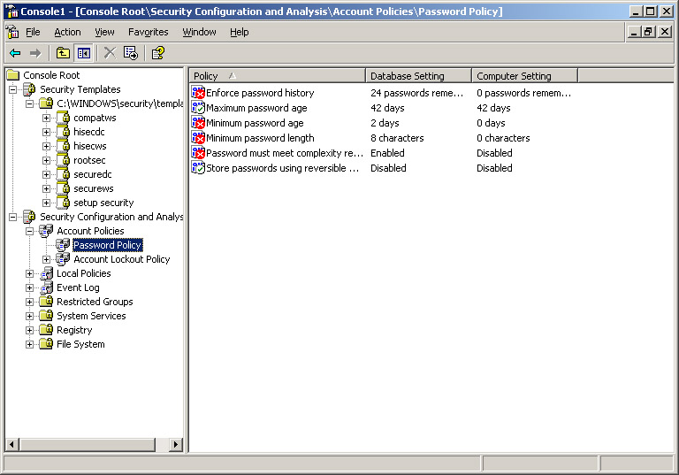Select Restricted Groups in the tree
The width and height of the screenshot is (679, 475).
coord(95,302)
